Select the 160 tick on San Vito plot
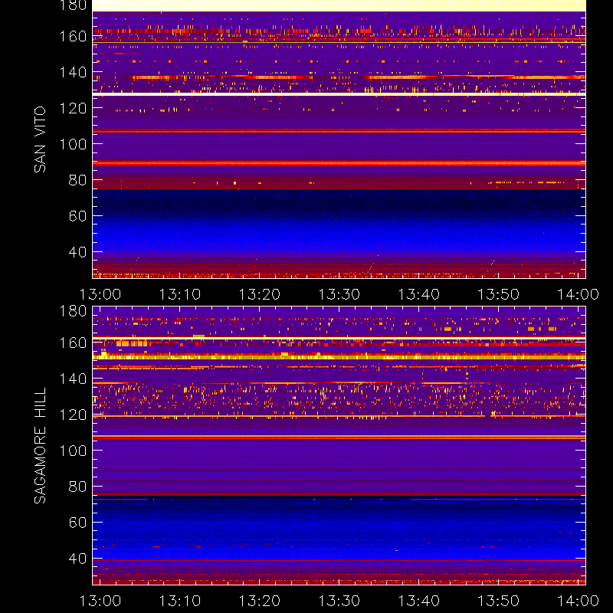The height and width of the screenshot is (613, 613). pos(73,36)
